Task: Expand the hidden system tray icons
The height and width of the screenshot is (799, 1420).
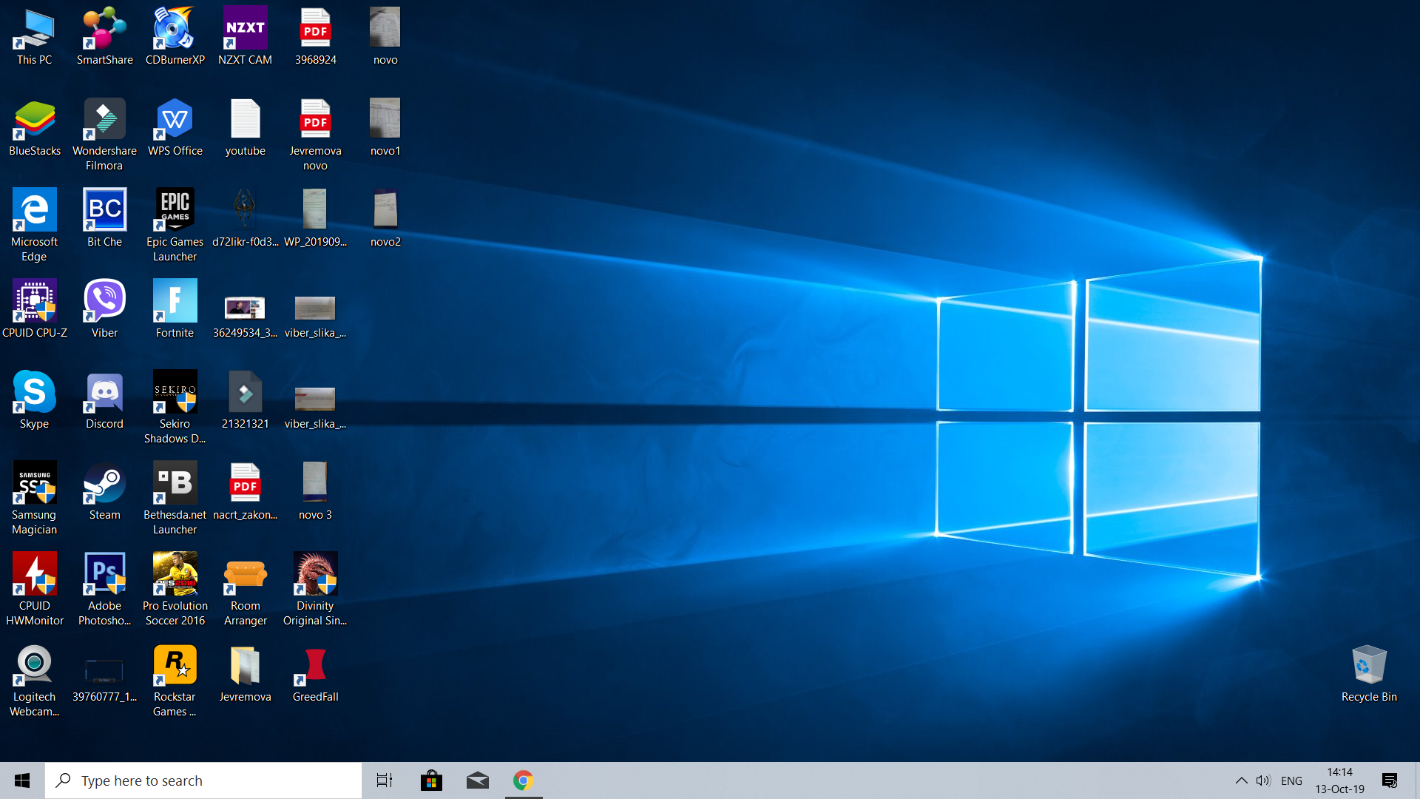Action: tap(1241, 781)
